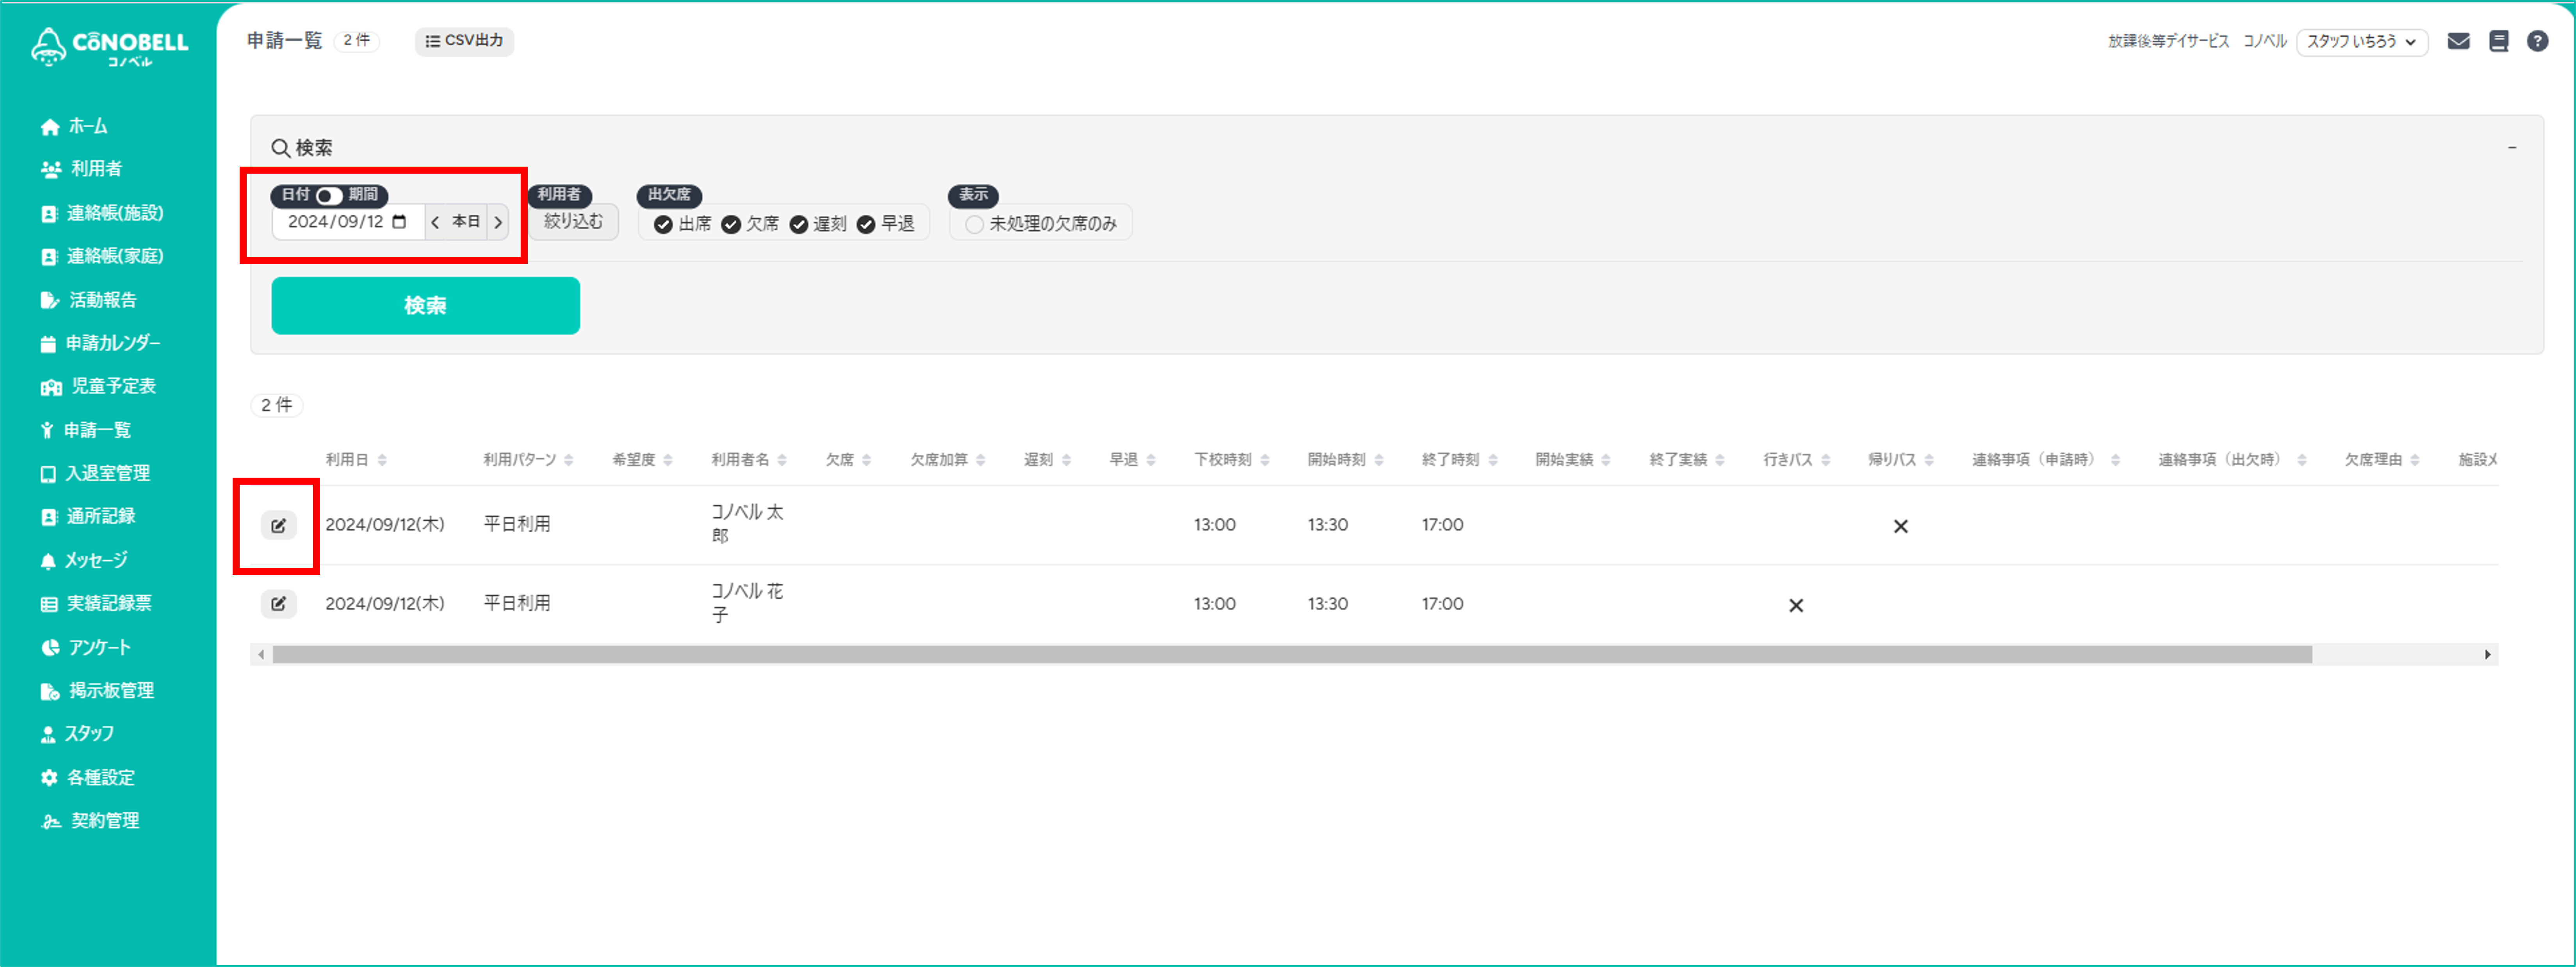2576x967 pixels.
Task: Open 利用者 in the sidebar
Action: pyautogui.click(x=81, y=169)
